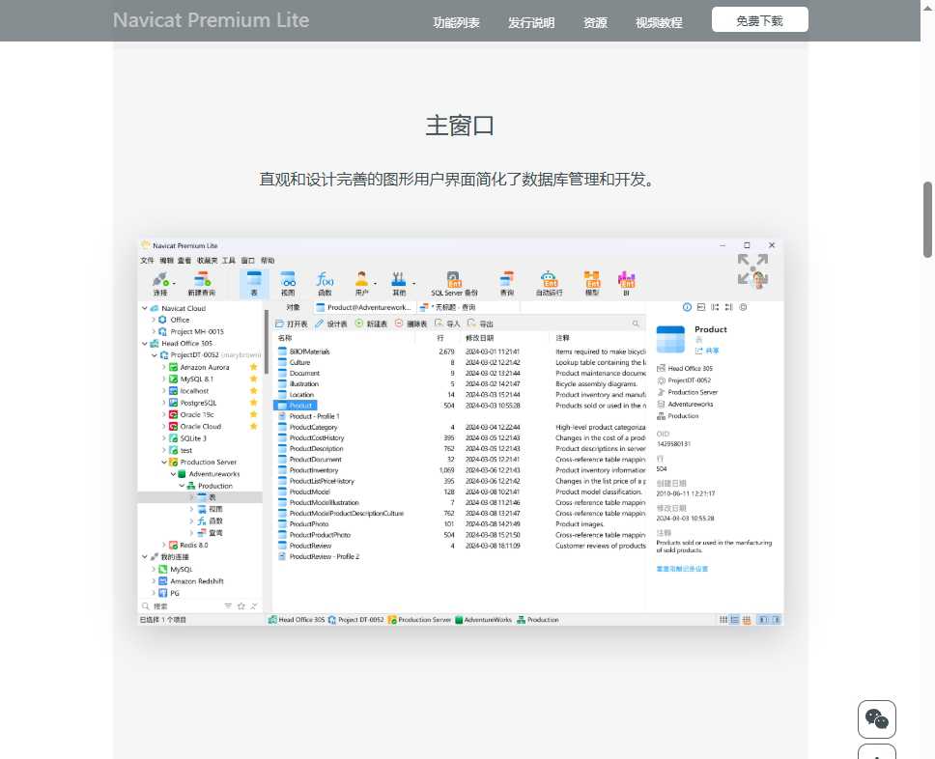Image resolution: width=935 pixels, height=759 pixels.
Task: Open the 视频教程 video tutorials link
Action: coord(659,22)
